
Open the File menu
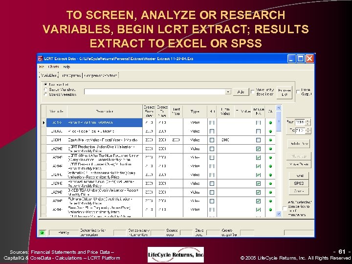click(x=42, y=66)
